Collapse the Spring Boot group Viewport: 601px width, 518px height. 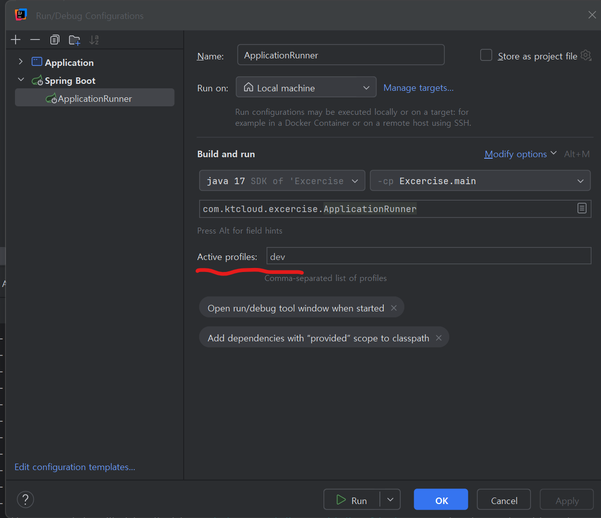(x=20, y=80)
